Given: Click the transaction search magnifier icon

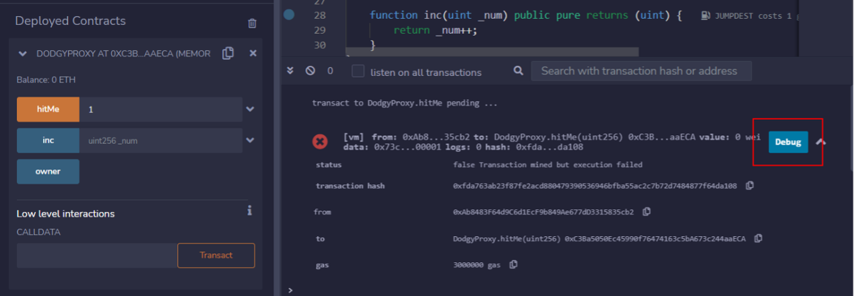Looking at the screenshot, I should coord(518,71).
